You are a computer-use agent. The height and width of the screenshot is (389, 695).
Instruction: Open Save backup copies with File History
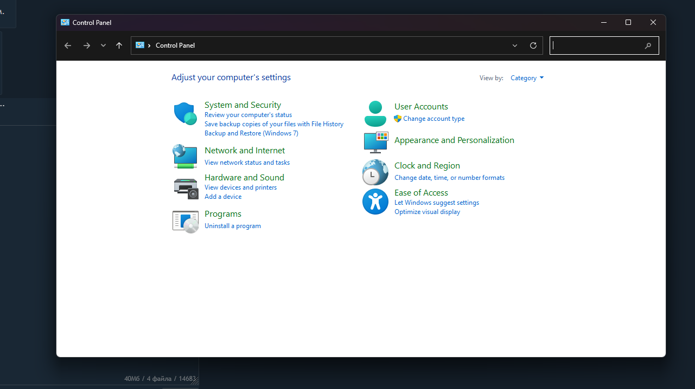pyautogui.click(x=274, y=124)
